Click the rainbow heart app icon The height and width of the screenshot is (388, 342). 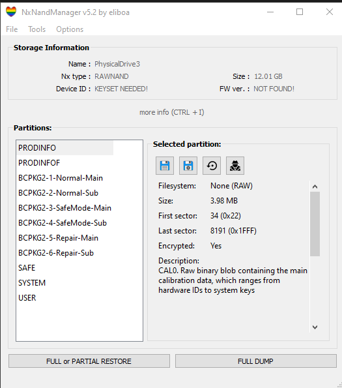(11, 12)
